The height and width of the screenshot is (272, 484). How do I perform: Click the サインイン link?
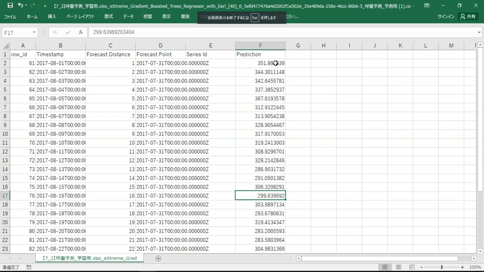446,17
